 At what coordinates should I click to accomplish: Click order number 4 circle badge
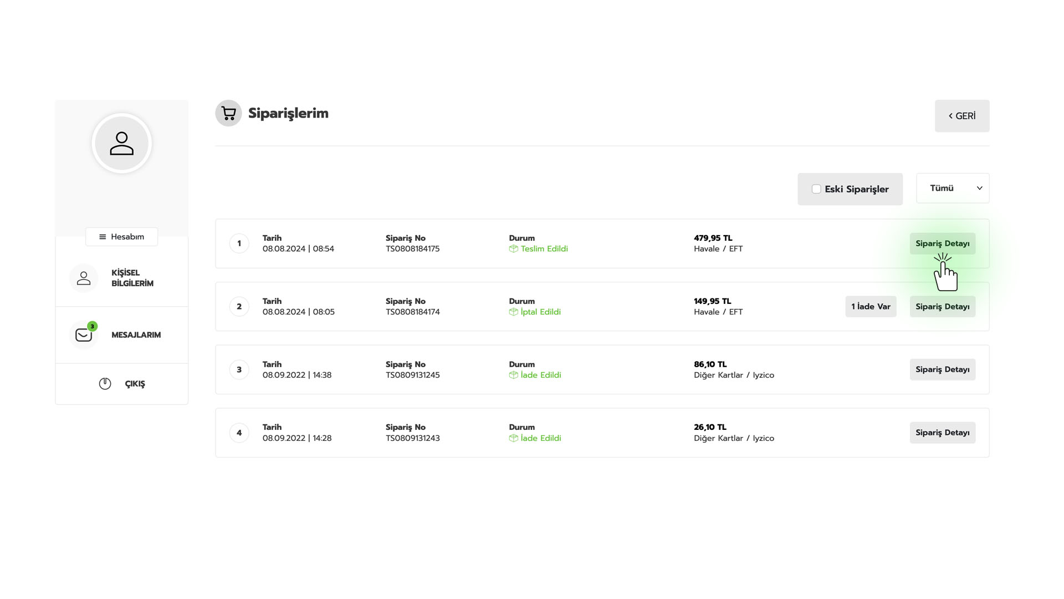[x=239, y=433]
